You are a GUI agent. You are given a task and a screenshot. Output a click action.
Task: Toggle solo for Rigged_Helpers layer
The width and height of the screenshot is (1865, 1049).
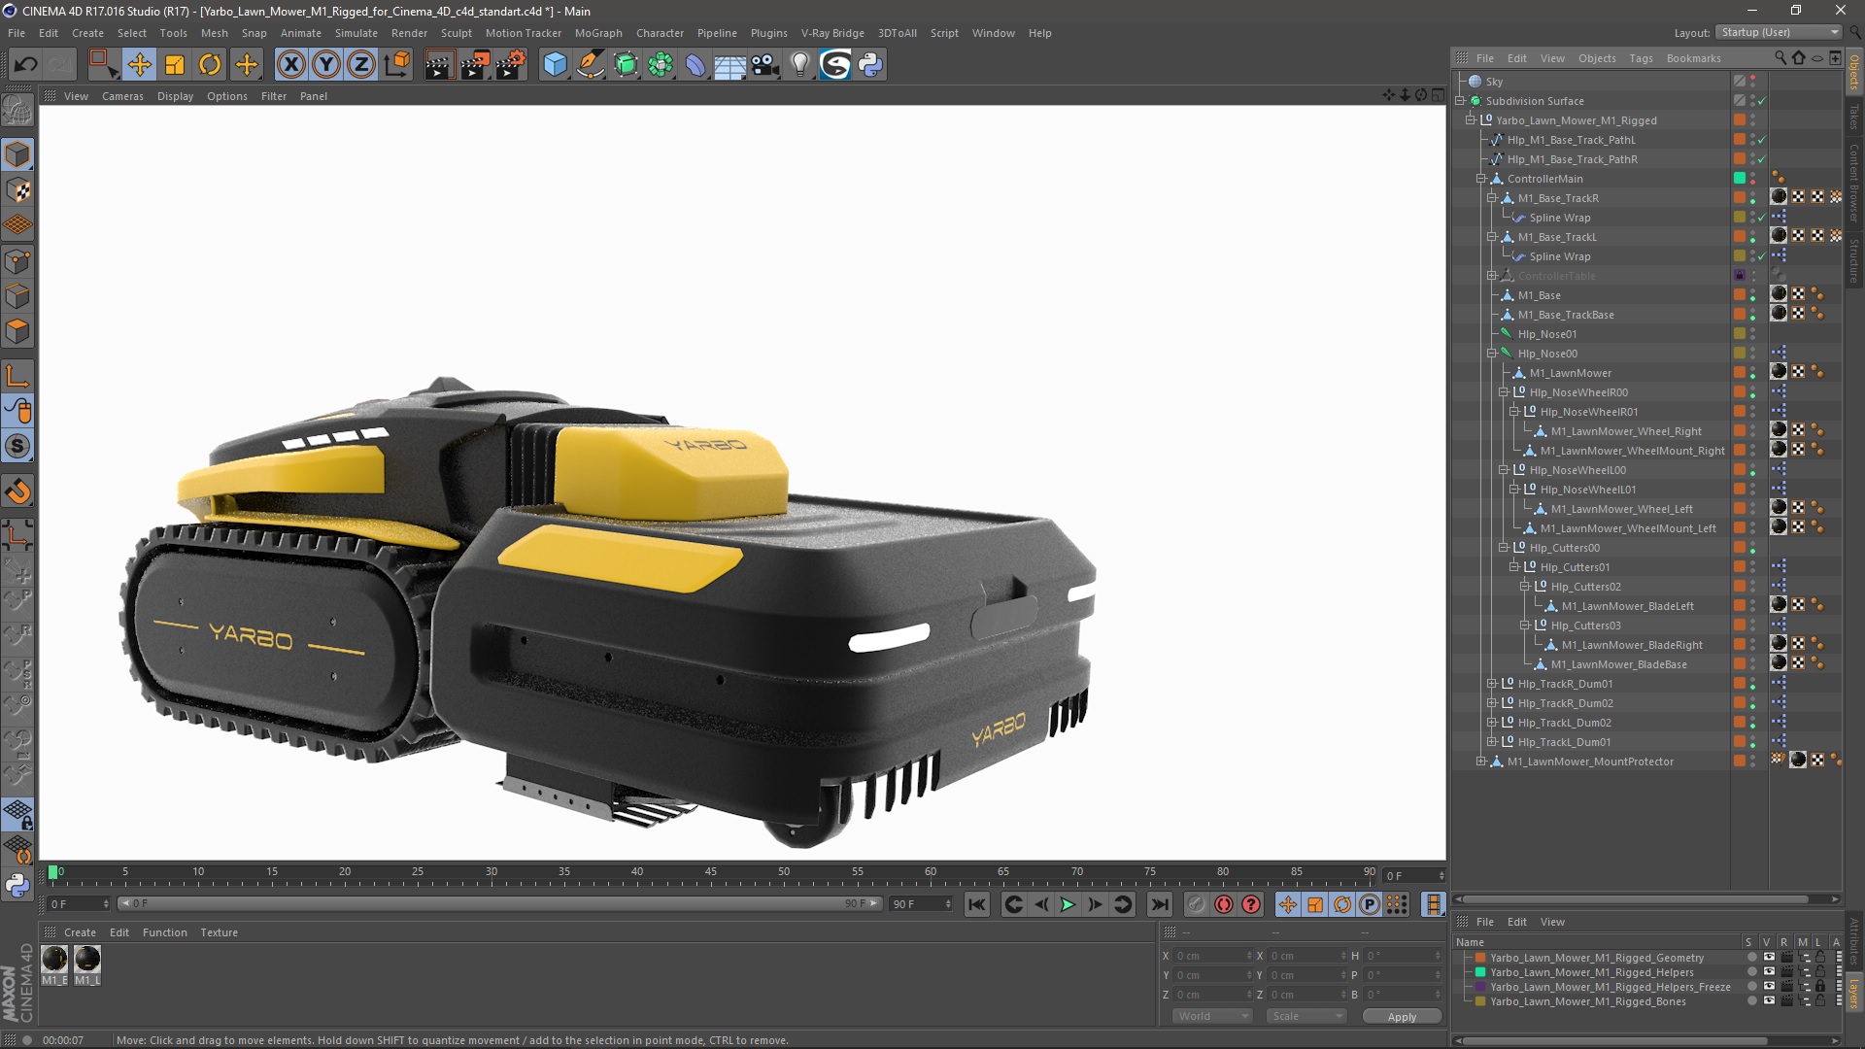tap(1751, 972)
